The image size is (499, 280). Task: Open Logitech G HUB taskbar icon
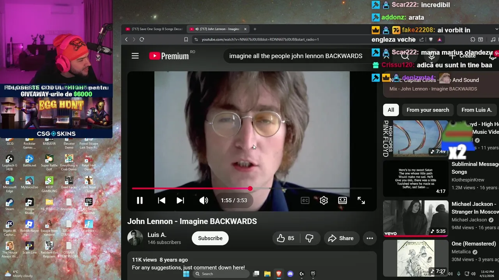pos(301,274)
